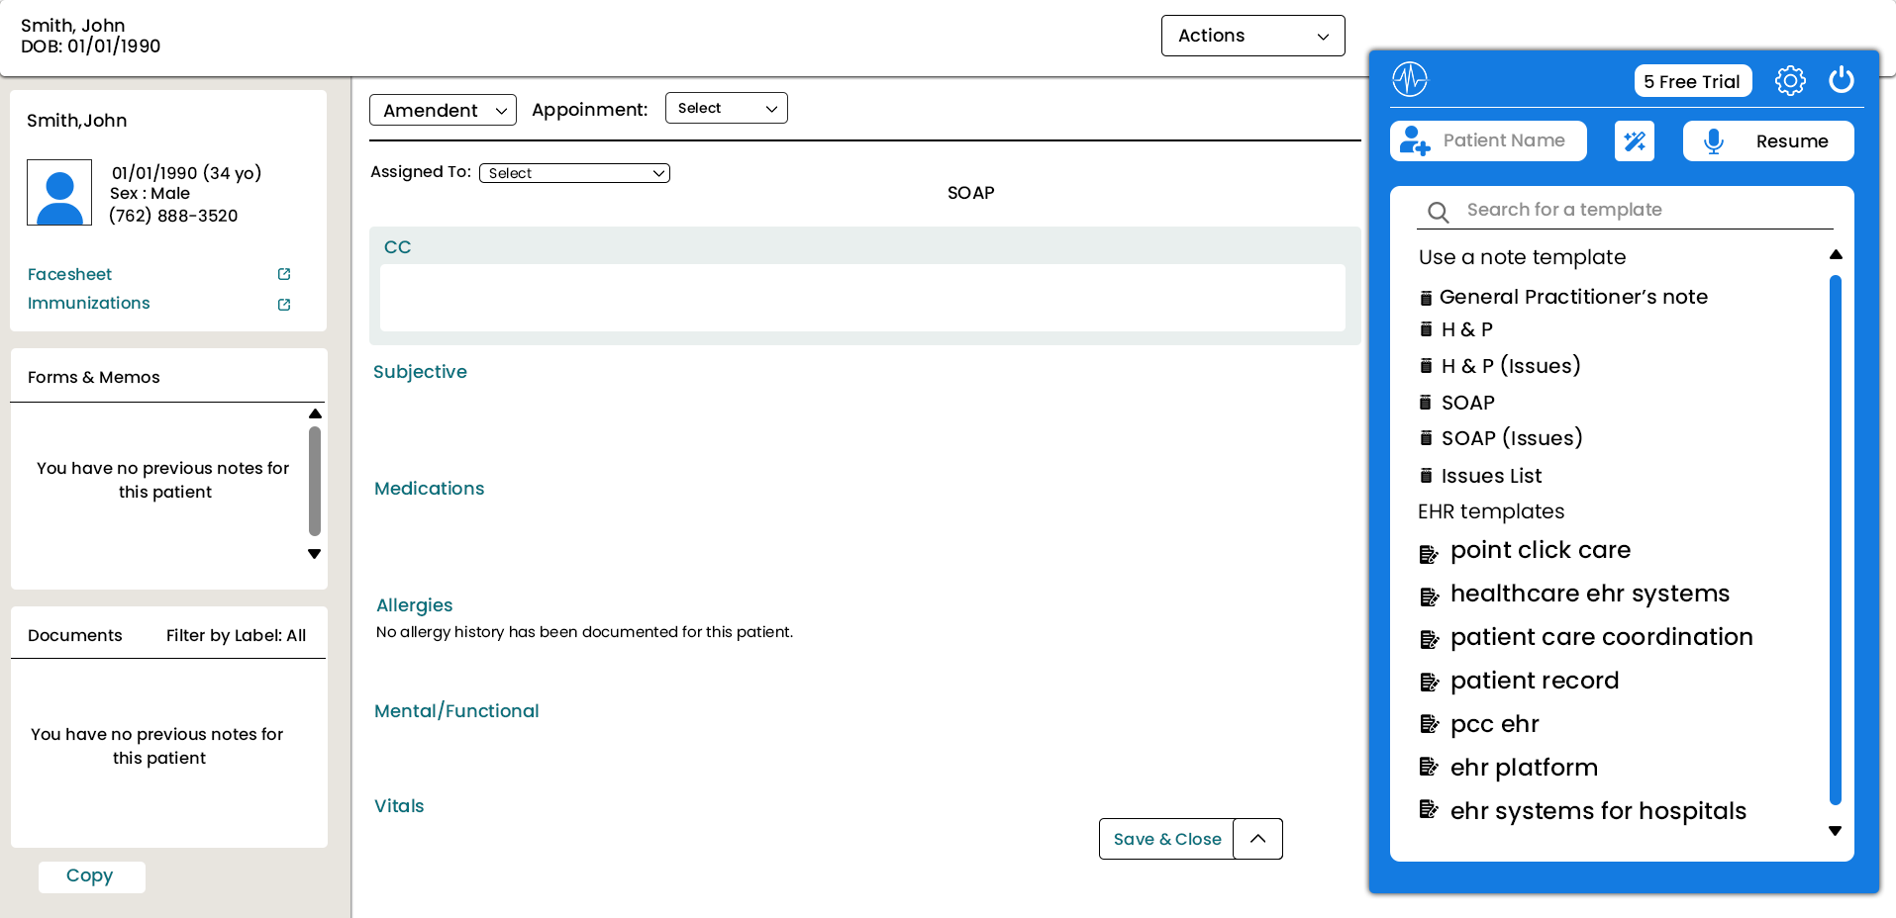Select the magic wand icon
1896x918 pixels.
[1634, 140]
